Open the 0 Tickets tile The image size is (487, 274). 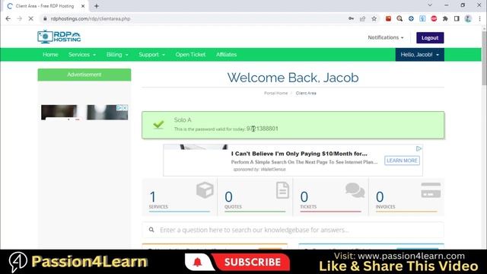[x=330, y=196]
